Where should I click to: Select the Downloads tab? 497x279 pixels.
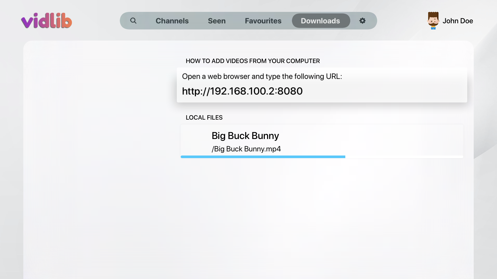click(321, 21)
